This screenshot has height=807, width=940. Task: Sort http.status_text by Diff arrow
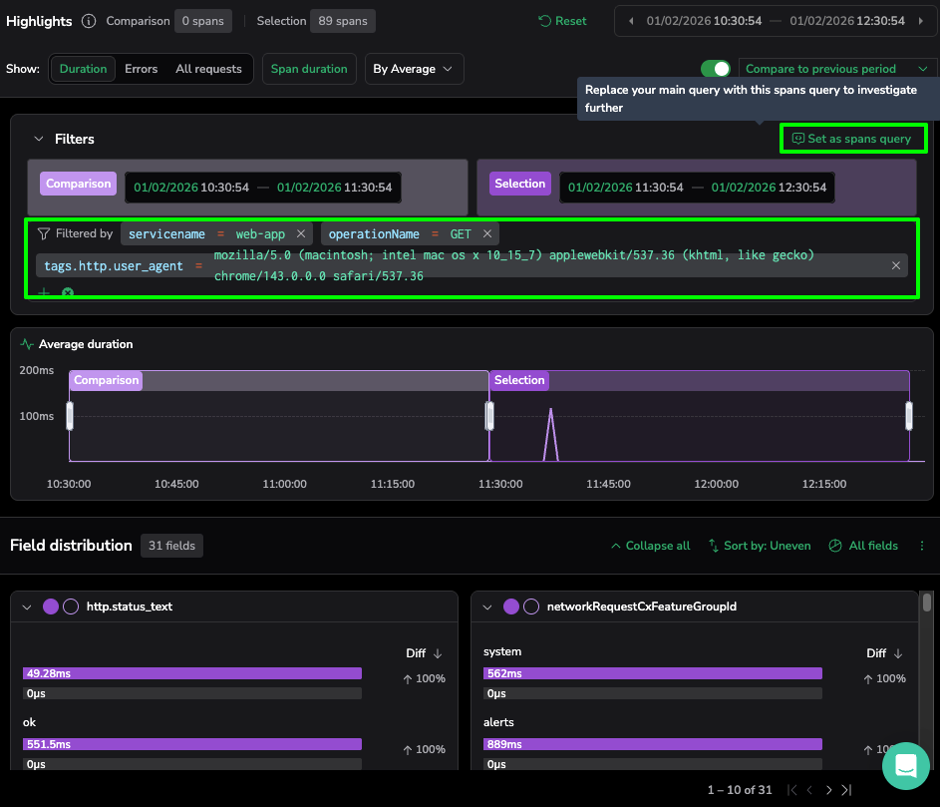438,653
